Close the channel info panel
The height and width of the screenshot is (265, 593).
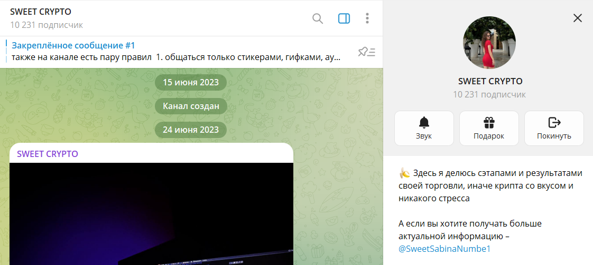click(578, 18)
